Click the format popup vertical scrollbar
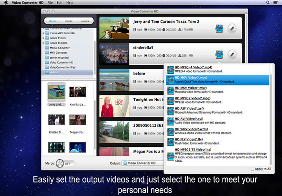The height and width of the screenshot is (196, 282). [271, 120]
